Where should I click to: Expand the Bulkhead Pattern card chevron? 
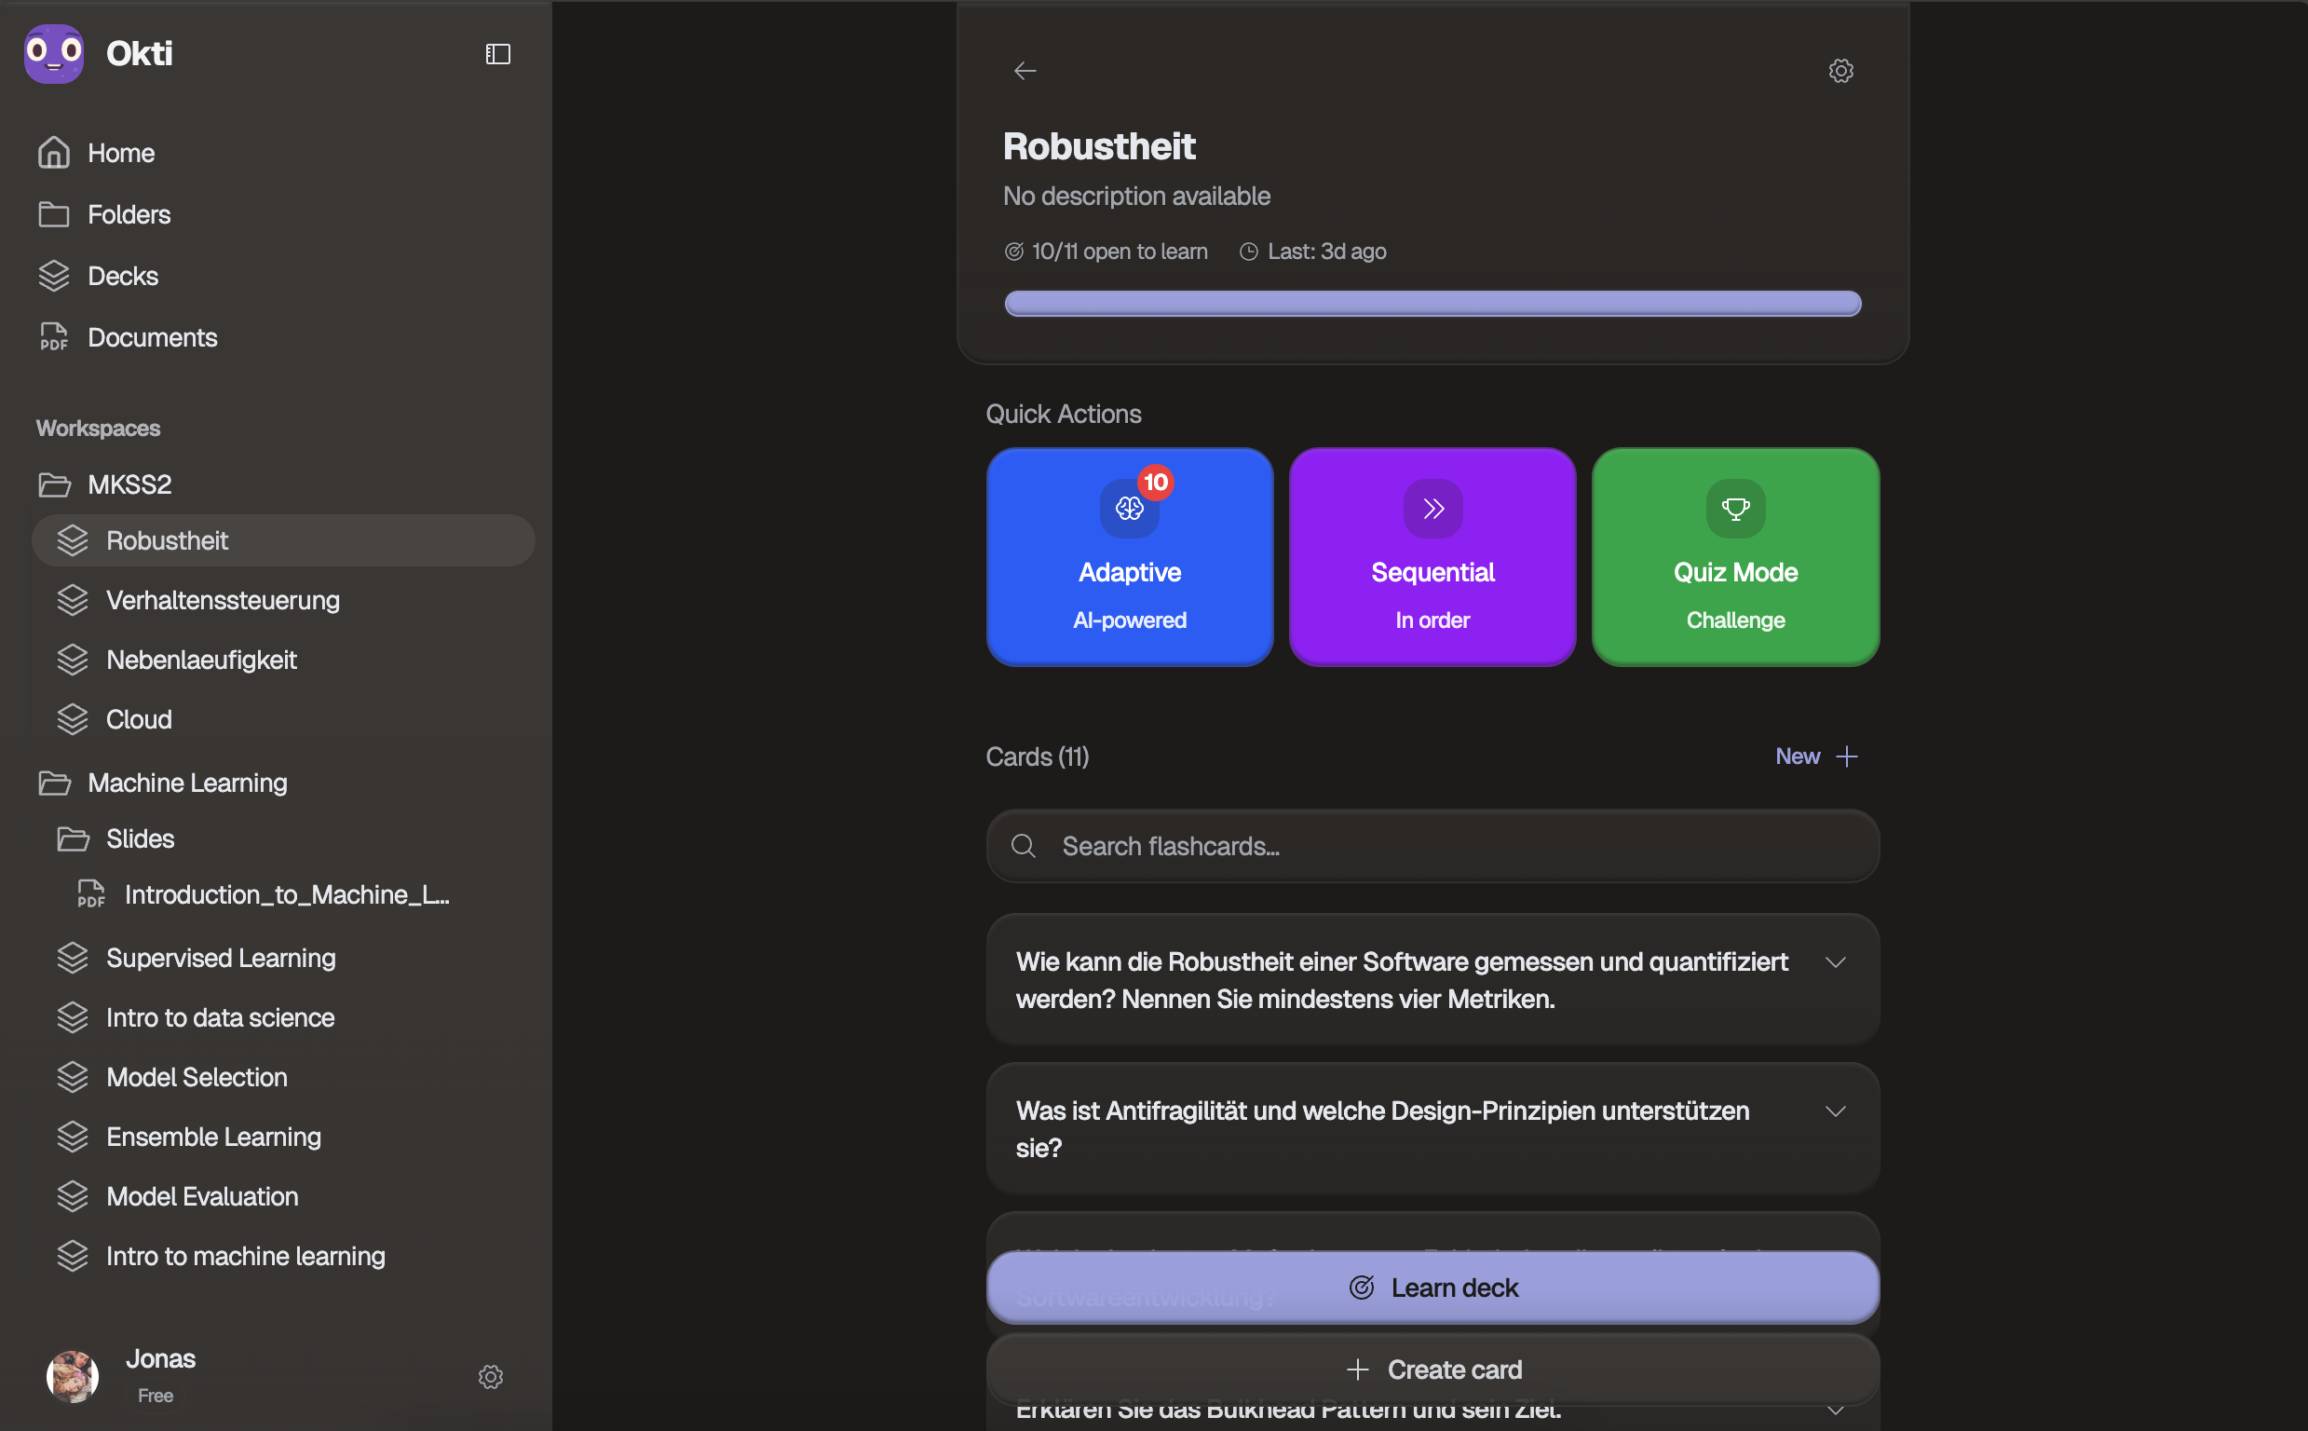pos(1835,1411)
